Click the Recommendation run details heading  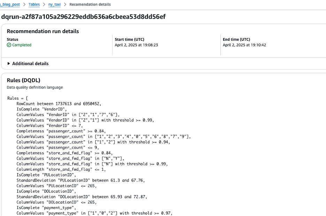click(x=43, y=31)
